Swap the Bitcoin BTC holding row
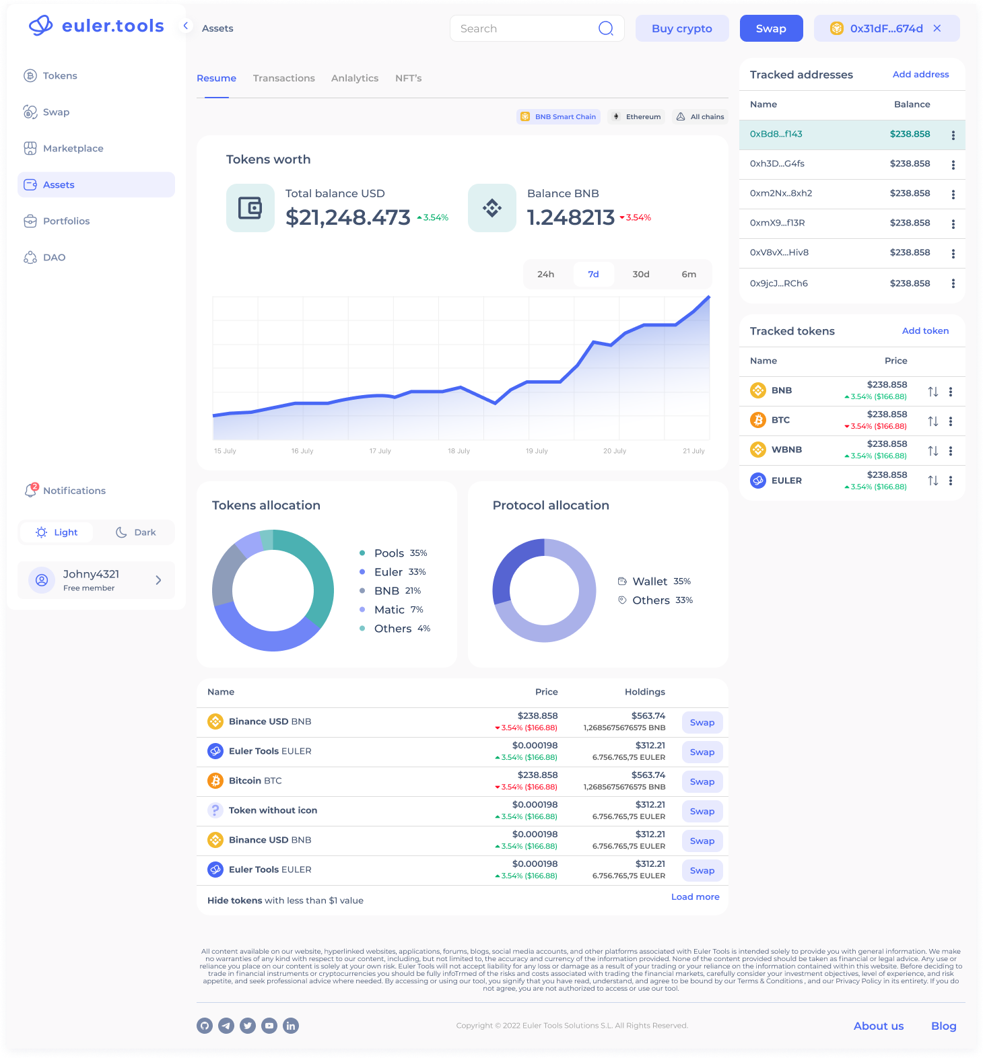 (x=702, y=781)
